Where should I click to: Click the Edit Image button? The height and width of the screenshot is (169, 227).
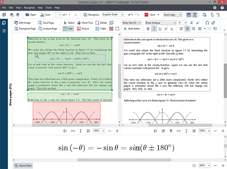23,23
